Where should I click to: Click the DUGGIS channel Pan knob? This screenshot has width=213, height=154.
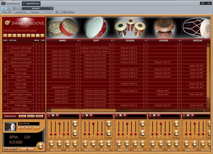[143, 123]
